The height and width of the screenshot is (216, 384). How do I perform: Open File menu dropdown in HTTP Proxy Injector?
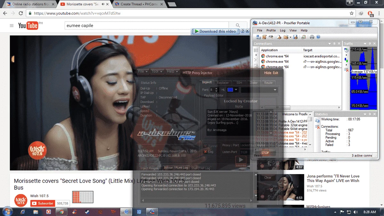click(x=143, y=72)
